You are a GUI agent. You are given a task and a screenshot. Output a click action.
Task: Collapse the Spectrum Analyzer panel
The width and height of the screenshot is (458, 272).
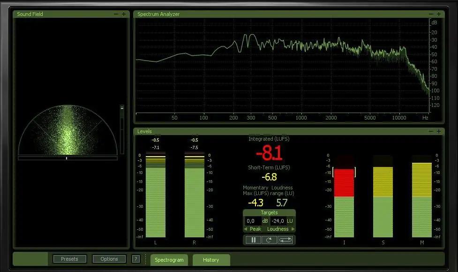[431, 14]
